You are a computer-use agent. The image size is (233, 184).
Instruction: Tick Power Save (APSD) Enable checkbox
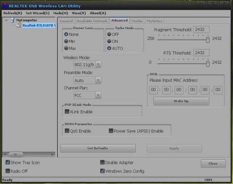[x=111, y=131]
